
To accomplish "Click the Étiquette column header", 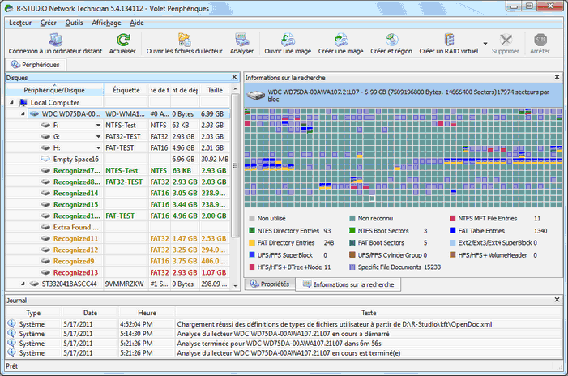I will tap(126, 90).
